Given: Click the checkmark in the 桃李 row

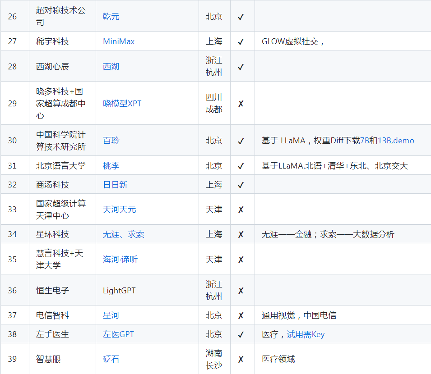Looking at the screenshot, I should click(241, 166).
